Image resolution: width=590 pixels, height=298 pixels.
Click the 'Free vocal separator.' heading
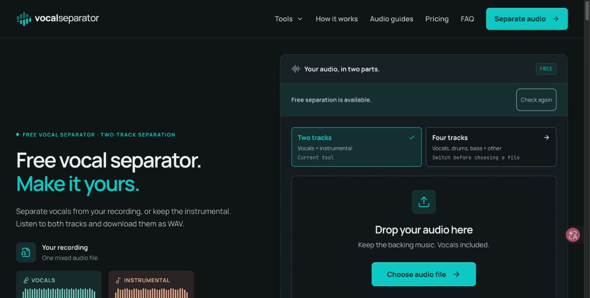pos(109,160)
